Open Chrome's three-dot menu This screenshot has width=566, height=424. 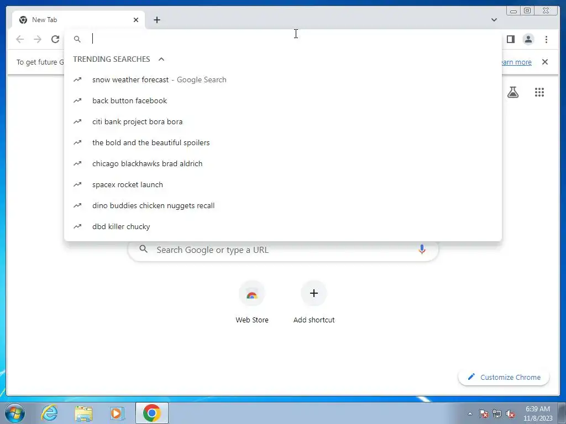point(546,39)
